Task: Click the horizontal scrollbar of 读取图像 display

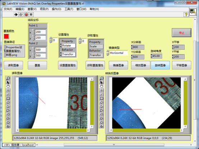Action: point(53,130)
